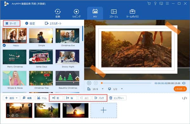Viewport: 190px width, 124px height.
Task: Open the エクスポート sub-tab
Action: (53, 23)
